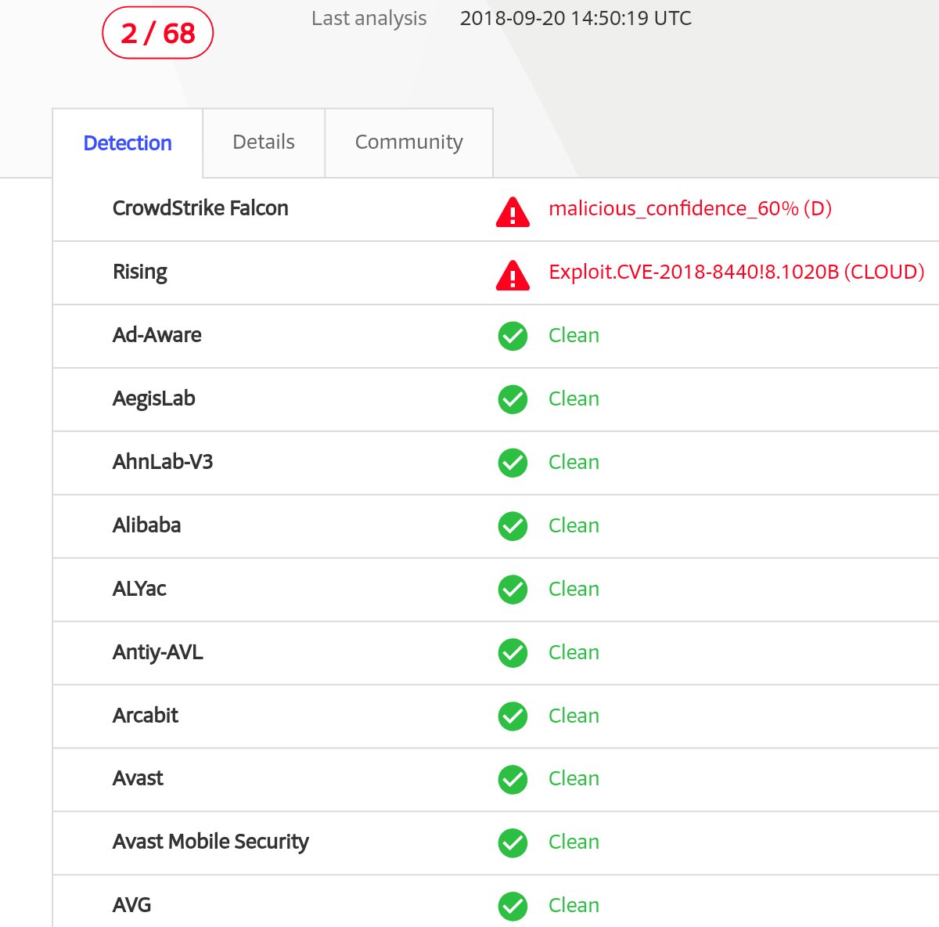Screen dimensions: 939x927
Task: Open the Community tab
Action: point(409,142)
